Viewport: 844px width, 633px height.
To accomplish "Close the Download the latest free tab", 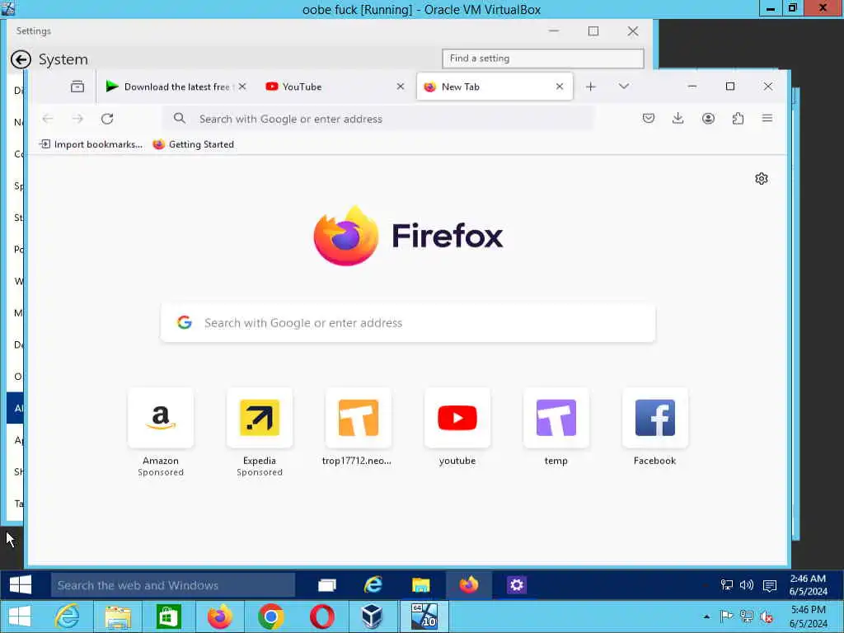I will (x=243, y=87).
